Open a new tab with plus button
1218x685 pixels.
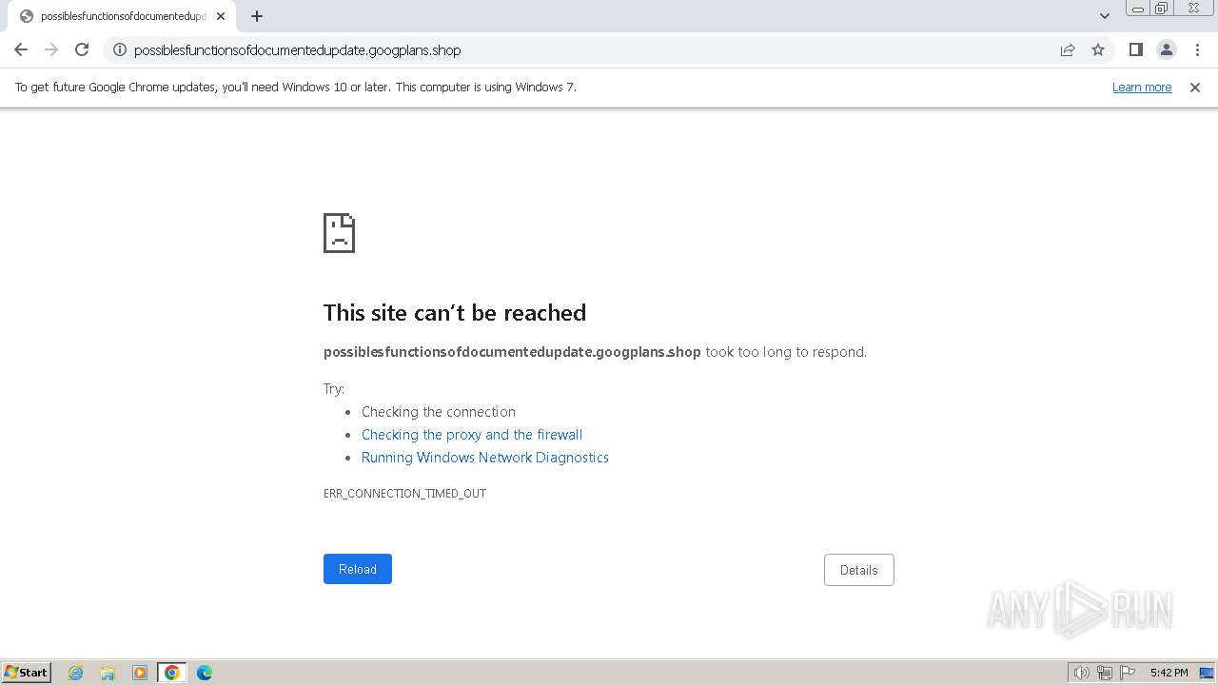coord(257,16)
